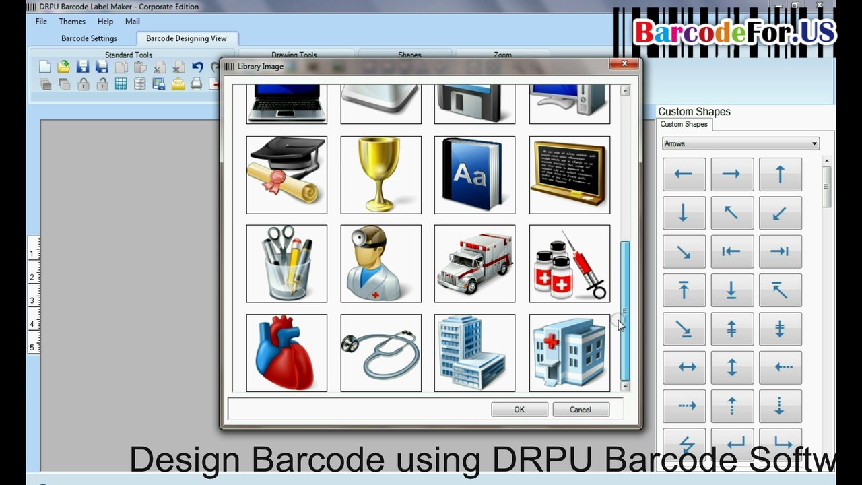Insert the horizontal double-headed arrow shape

coord(684,367)
